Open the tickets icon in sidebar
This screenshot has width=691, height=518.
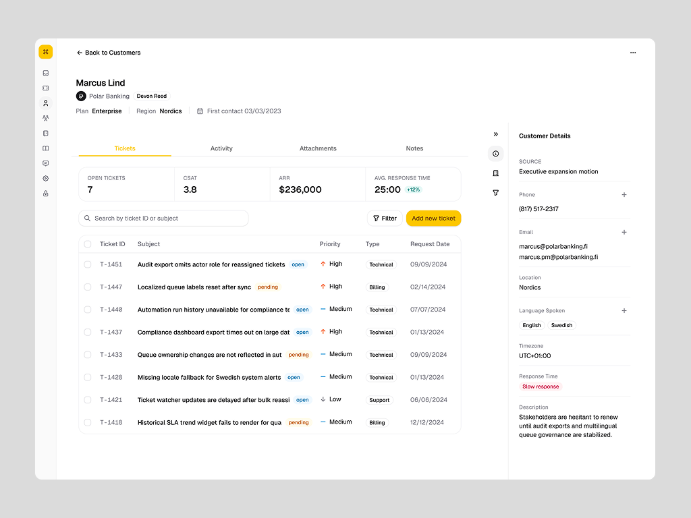[45, 88]
